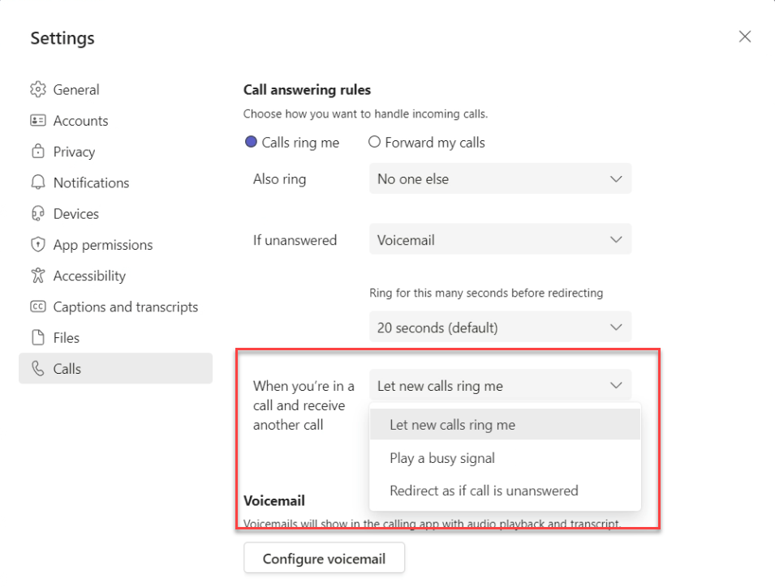The image size is (775, 587).
Task: Choose Redirect as if call is unanswered
Action: coord(505,491)
